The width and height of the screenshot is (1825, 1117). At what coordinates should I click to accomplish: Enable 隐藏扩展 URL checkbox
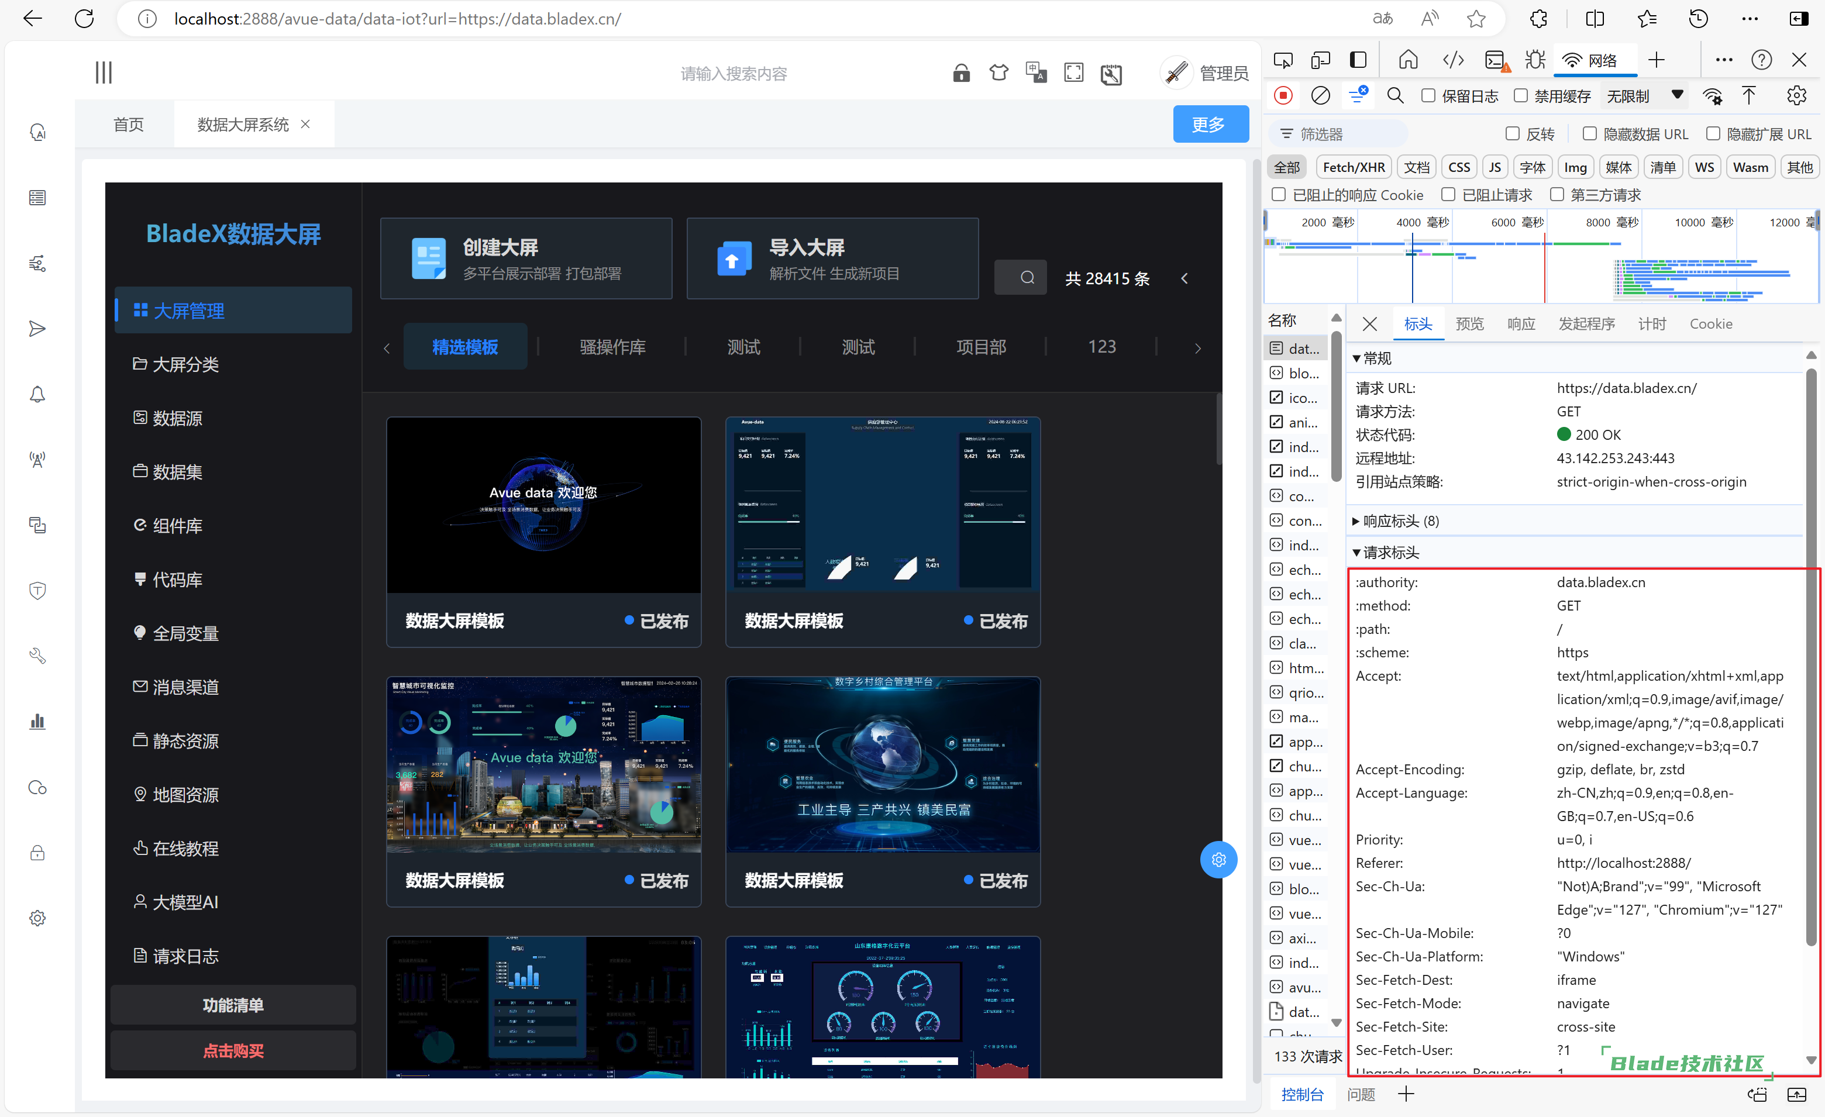[x=1713, y=133]
